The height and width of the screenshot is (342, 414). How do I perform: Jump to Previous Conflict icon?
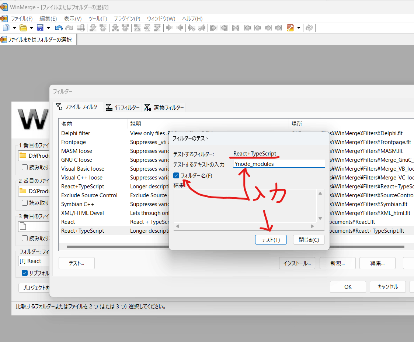125,28
